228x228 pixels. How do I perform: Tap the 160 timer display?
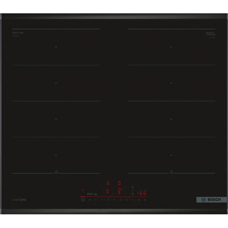pyautogui.click(x=142, y=193)
